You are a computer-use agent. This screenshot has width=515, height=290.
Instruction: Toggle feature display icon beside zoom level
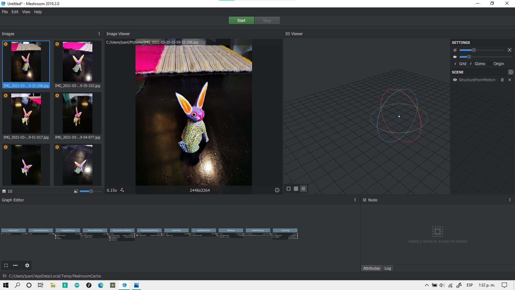click(122, 190)
